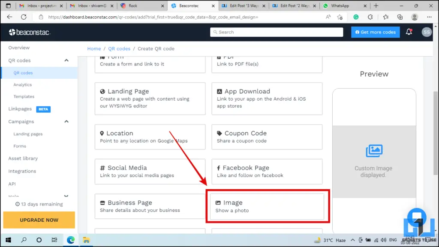The image size is (439, 247).
Task: Open Integrations in the sidebar
Action: coord(22,171)
